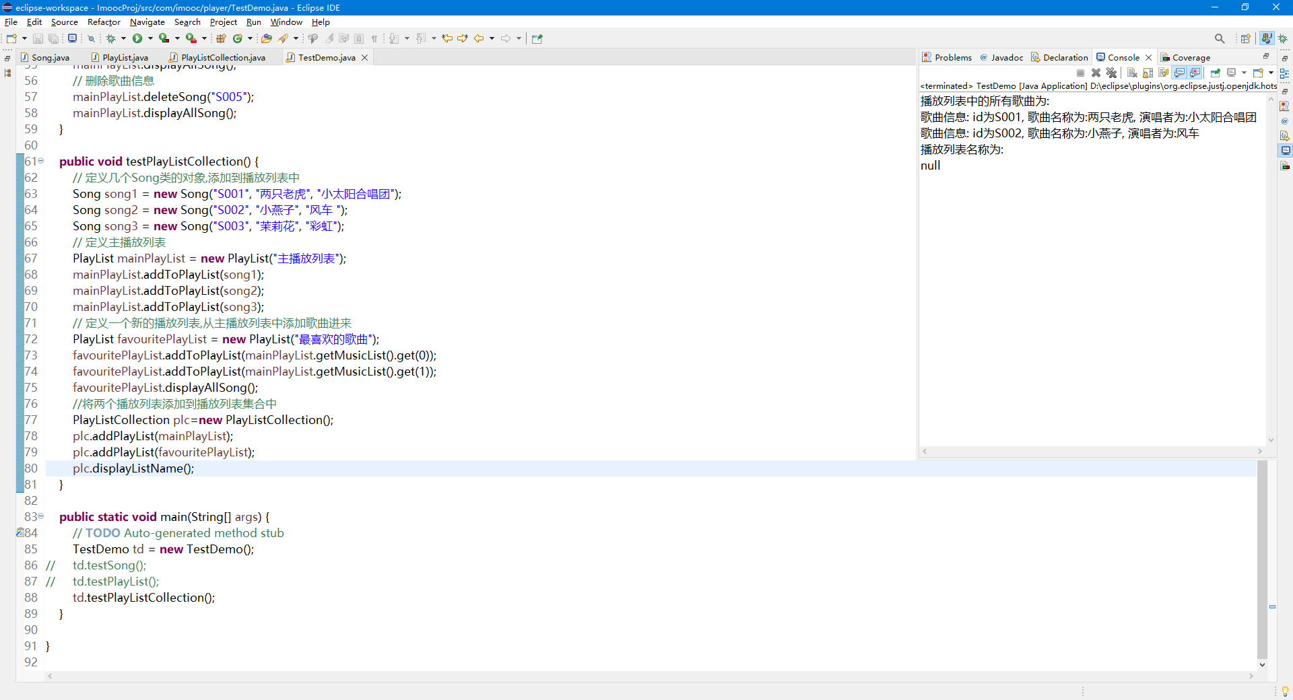Toggle Word Wrap in console toolbar
This screenshot has width=1293, height=700.
[x=1163, y=73]
